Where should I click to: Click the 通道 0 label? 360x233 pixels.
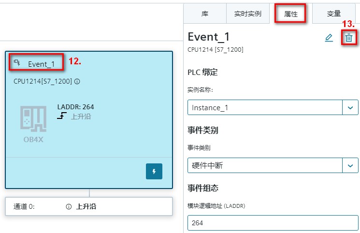24,206
